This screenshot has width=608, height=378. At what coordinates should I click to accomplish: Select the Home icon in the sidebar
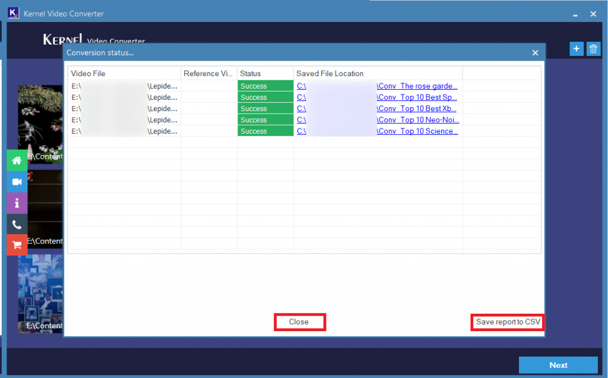[x=17, y=160]
